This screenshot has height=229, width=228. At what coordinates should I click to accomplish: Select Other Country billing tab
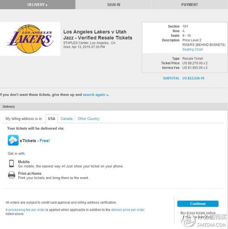89,119
